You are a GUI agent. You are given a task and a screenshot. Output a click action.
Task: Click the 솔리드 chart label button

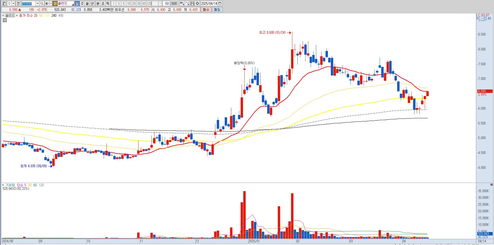(10, 15)
